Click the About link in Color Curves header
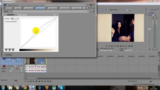Screen dimensions: 160x90 pyautogui.click(x=55, y=15)
